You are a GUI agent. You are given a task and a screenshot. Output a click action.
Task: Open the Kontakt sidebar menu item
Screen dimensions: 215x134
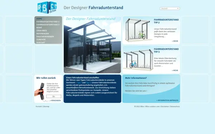[41, 43]
